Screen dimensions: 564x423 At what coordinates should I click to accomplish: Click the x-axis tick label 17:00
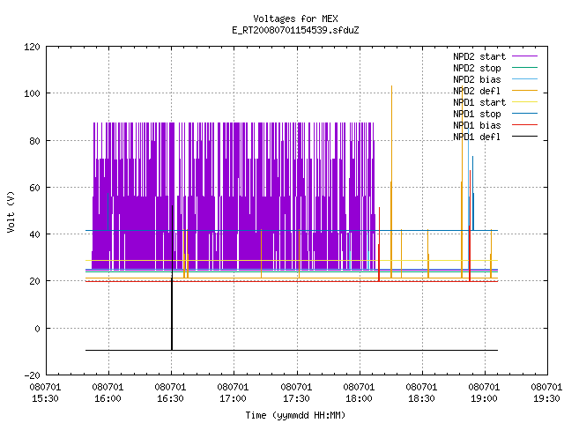coord(233,398)
